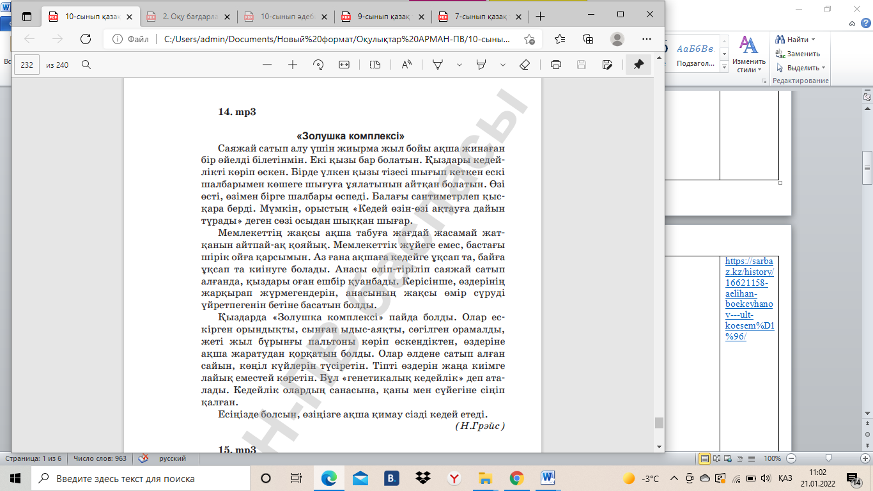This screenshot has height=491, width=873.
Task: Switch to the '10-сынып әдеб' tab
Action: [286, 17]
